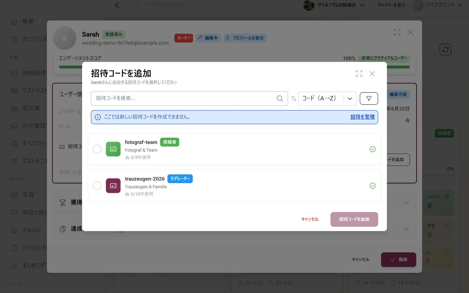Click the キャンセル button in profile panel

point(361,260)
